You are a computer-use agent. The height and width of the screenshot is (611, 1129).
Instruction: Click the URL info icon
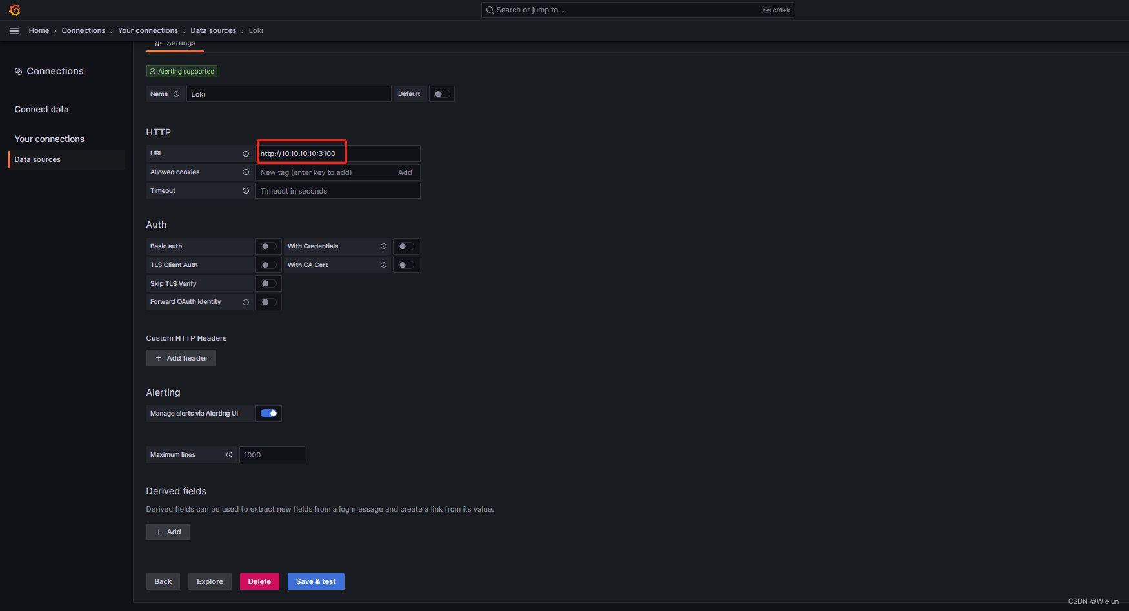pos(246,154)
